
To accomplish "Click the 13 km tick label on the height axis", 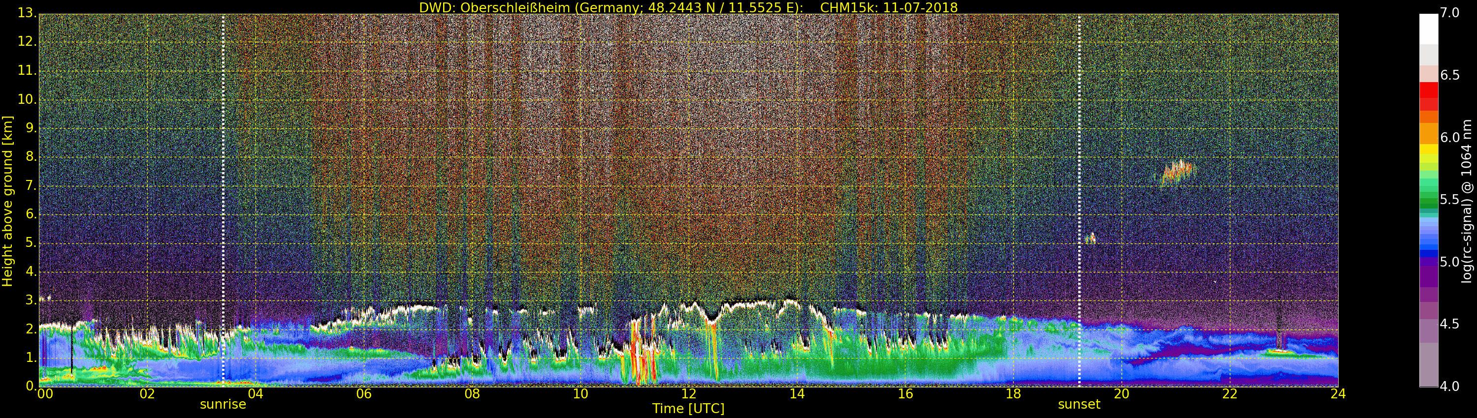I will tap(27, 13).
